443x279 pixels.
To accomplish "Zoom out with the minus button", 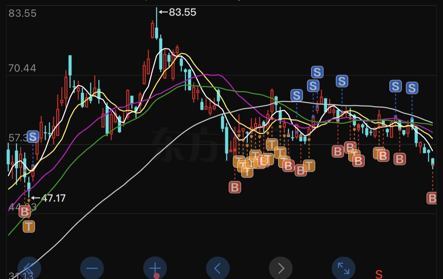I will [x=92, y=268].
